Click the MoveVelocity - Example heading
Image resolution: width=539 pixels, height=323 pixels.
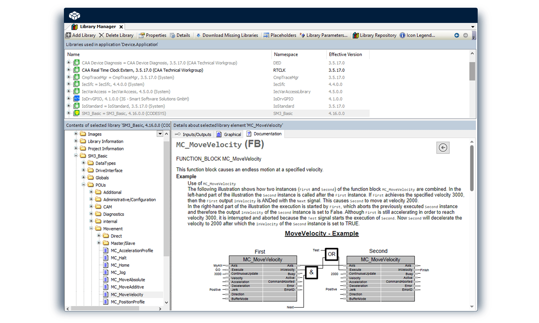tap(322, 233)
